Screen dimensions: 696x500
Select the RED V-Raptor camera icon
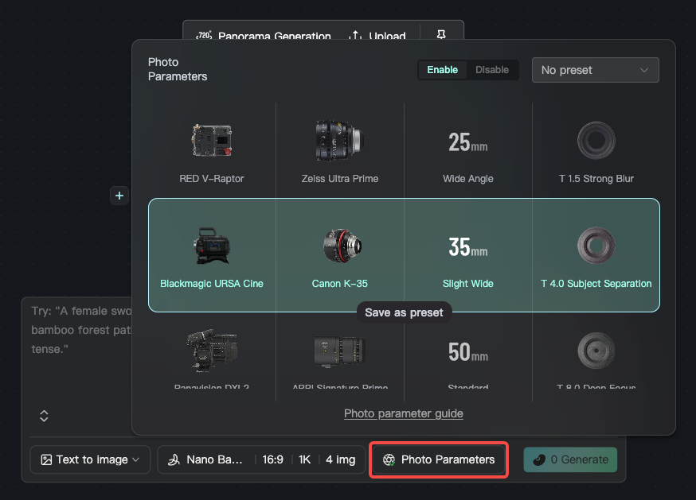(x=212, y=141)
